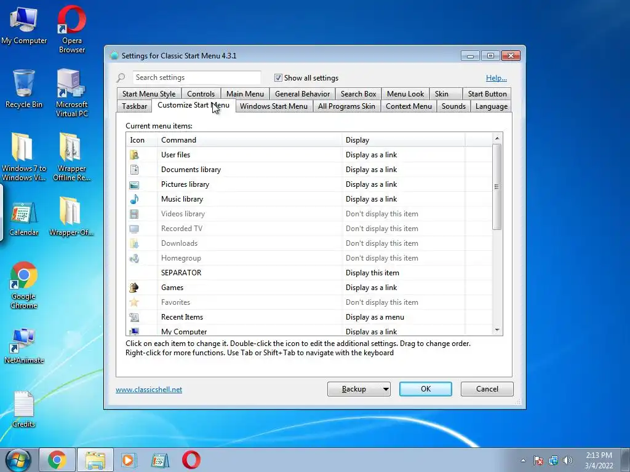
Task: Click the Music library command text
Action: point(182,199)
